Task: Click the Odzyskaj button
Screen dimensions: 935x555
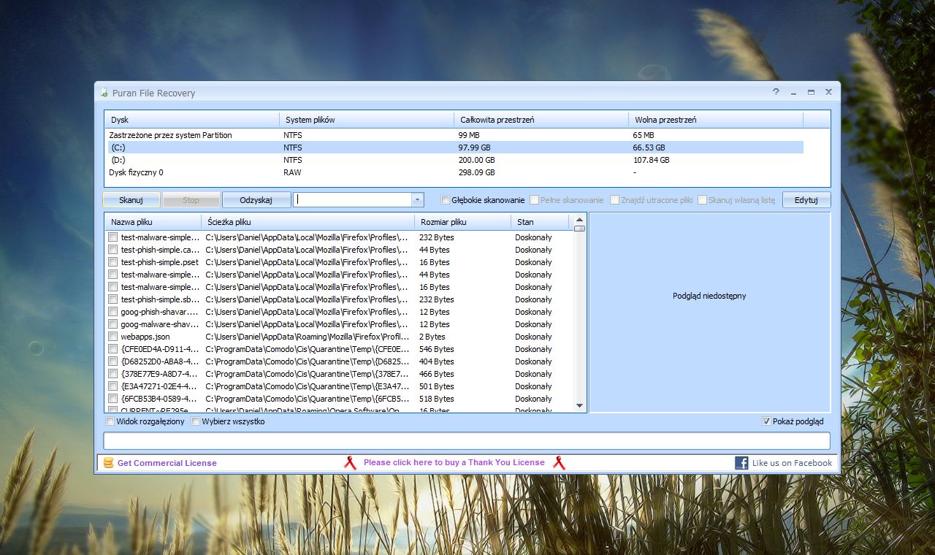Action: 256,199
